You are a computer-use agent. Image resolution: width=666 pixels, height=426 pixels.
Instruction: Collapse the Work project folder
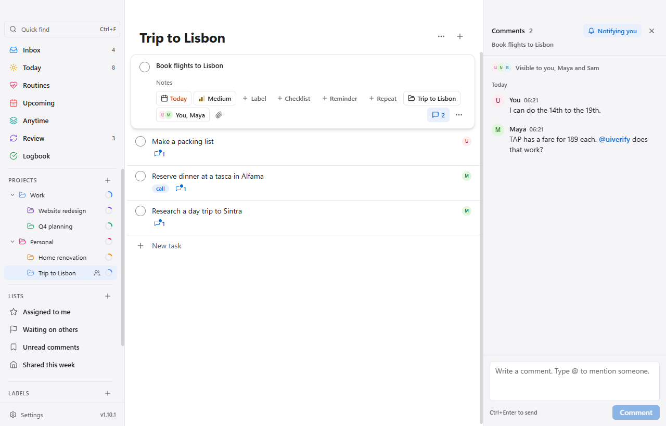pos(12,195)
